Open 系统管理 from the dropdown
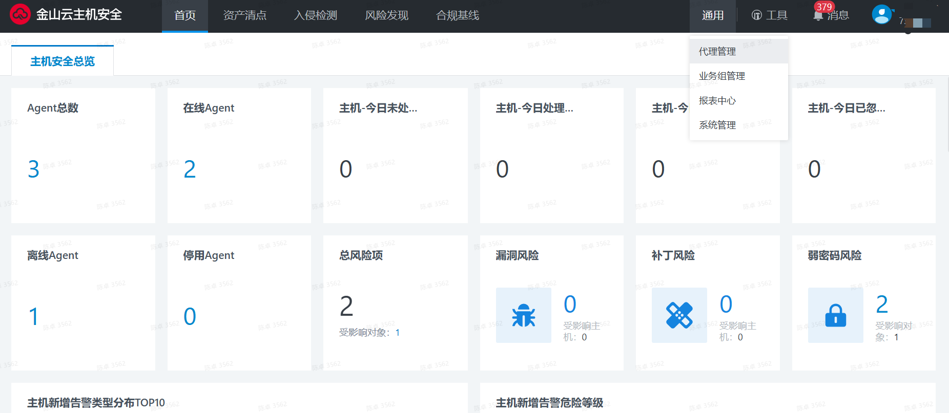The width and height of the screenshot is (949, 413). point(717,125)
